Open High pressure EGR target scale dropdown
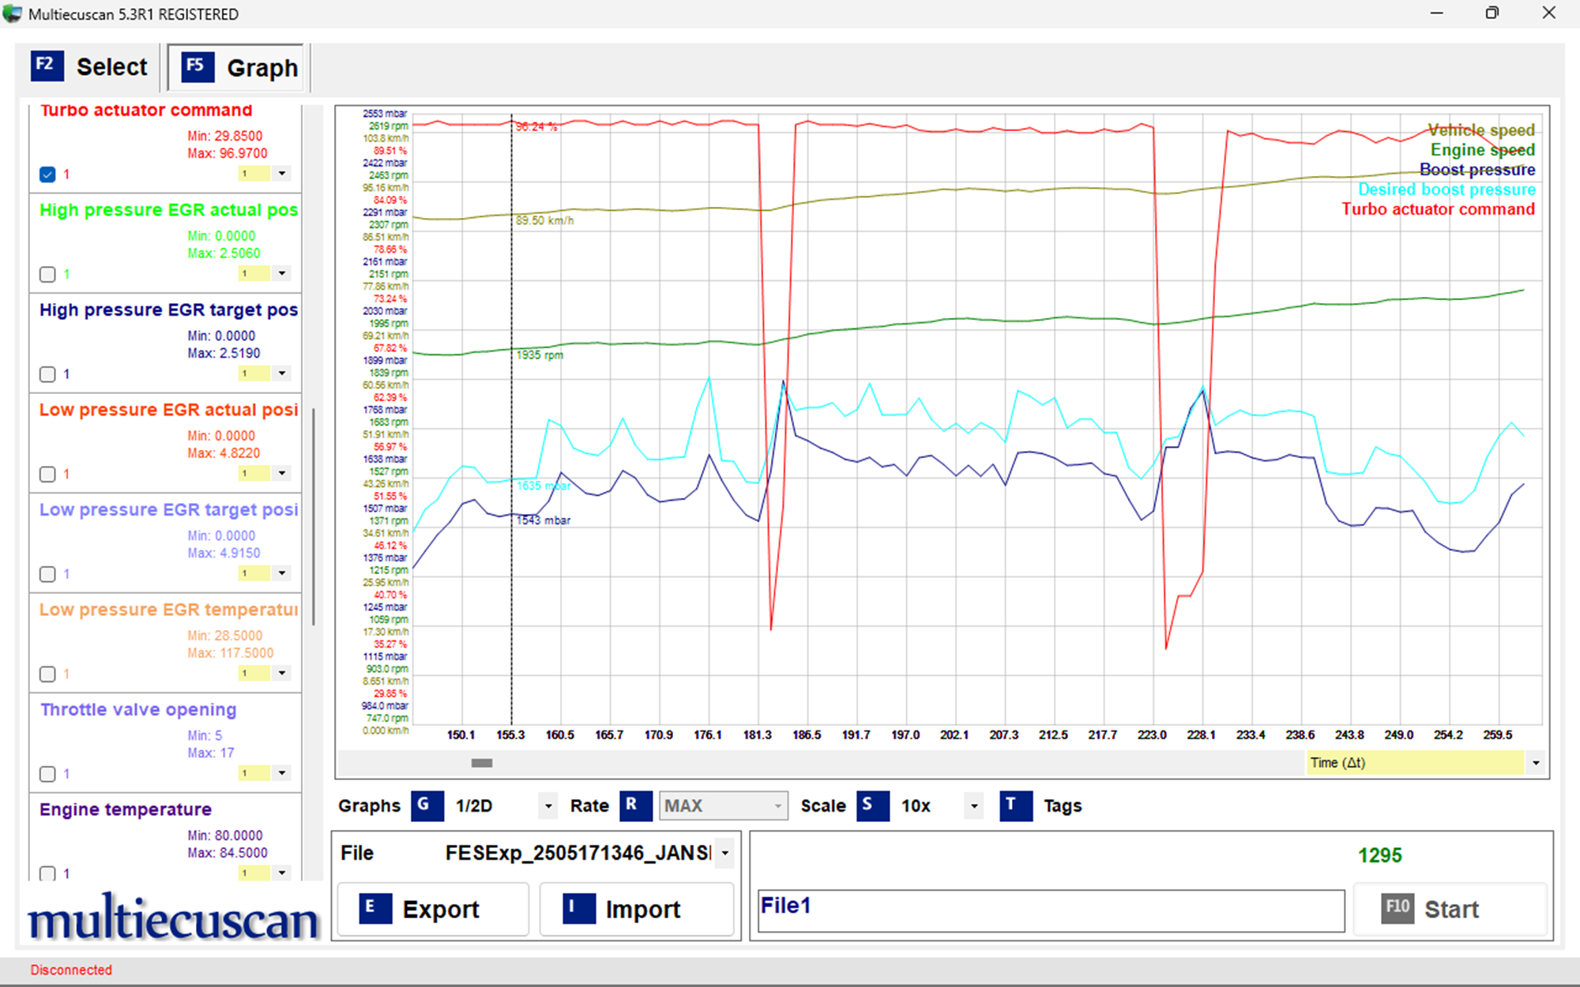The width and height of the screenshot is (1580, 987). (x=282, y=373)
